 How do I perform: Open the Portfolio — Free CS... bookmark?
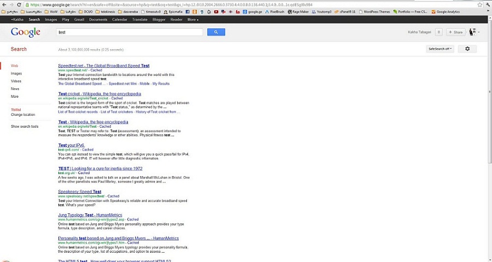(x=410, y=12)
